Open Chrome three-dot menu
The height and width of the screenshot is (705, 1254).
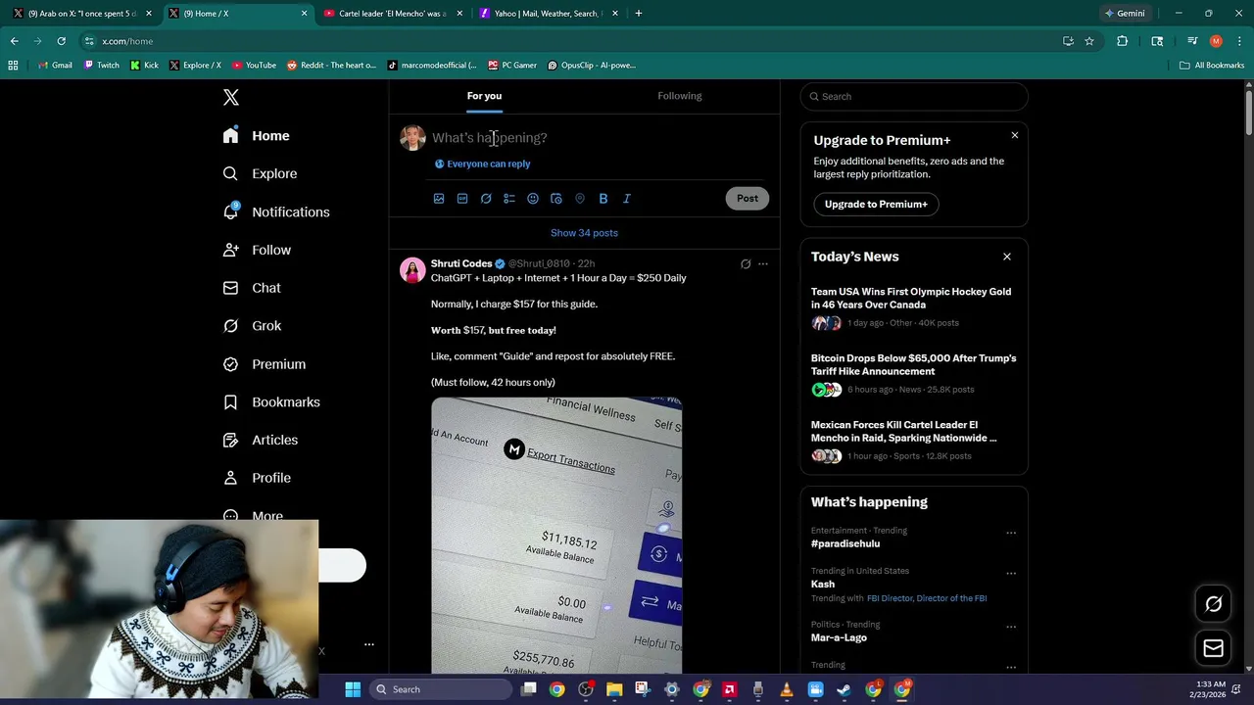(1240, 41)
